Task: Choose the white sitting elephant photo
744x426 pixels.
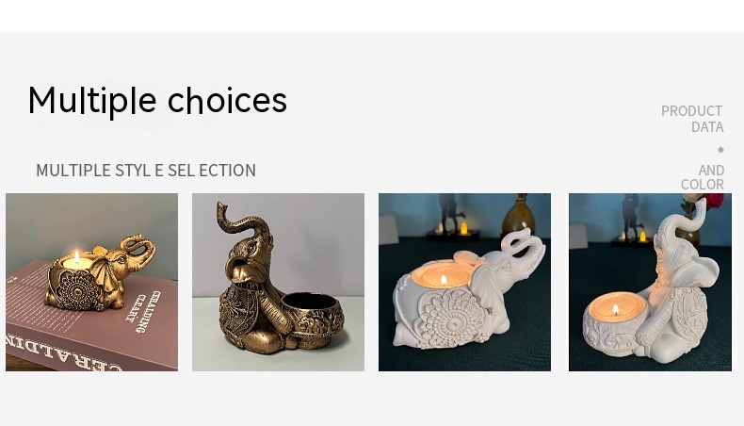Action: tap(650, 282)
